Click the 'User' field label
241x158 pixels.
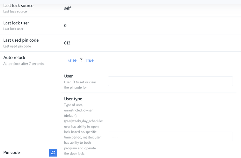(68, 76)
